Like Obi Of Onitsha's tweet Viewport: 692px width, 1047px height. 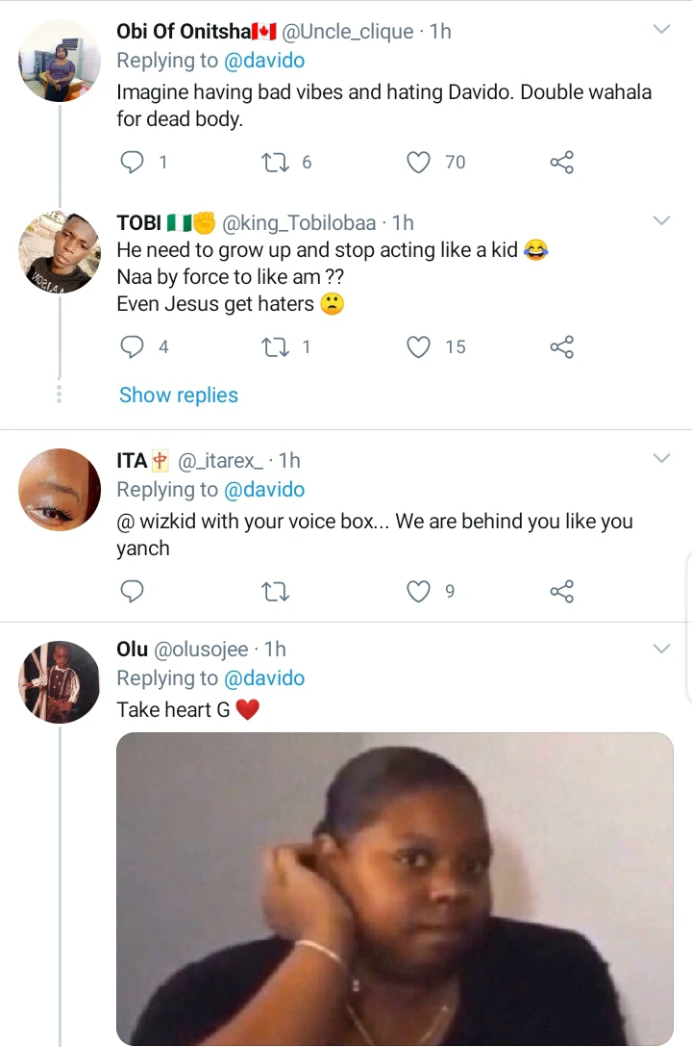tap(418, 163)
